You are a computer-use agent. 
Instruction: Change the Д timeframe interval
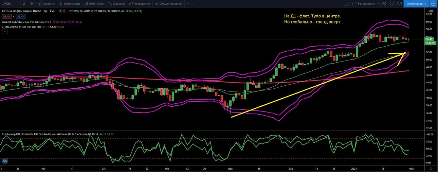coord(24,4)
